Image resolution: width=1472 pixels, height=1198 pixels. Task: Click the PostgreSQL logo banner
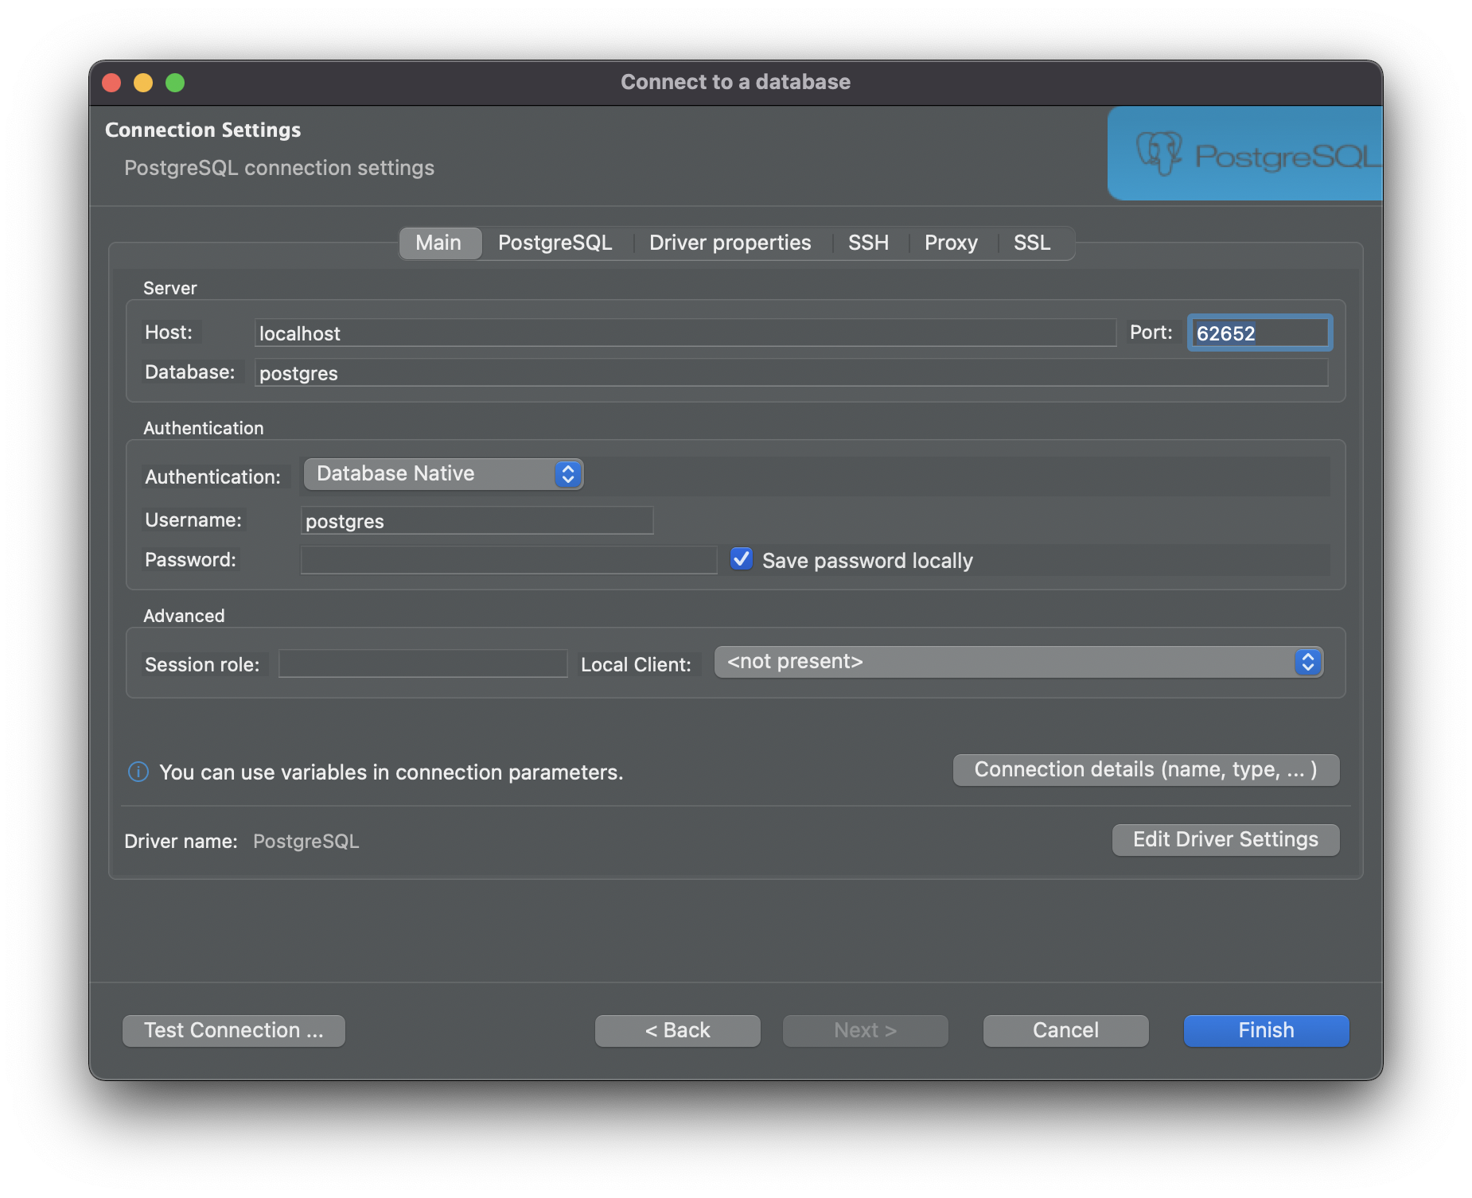point(1244,153)
